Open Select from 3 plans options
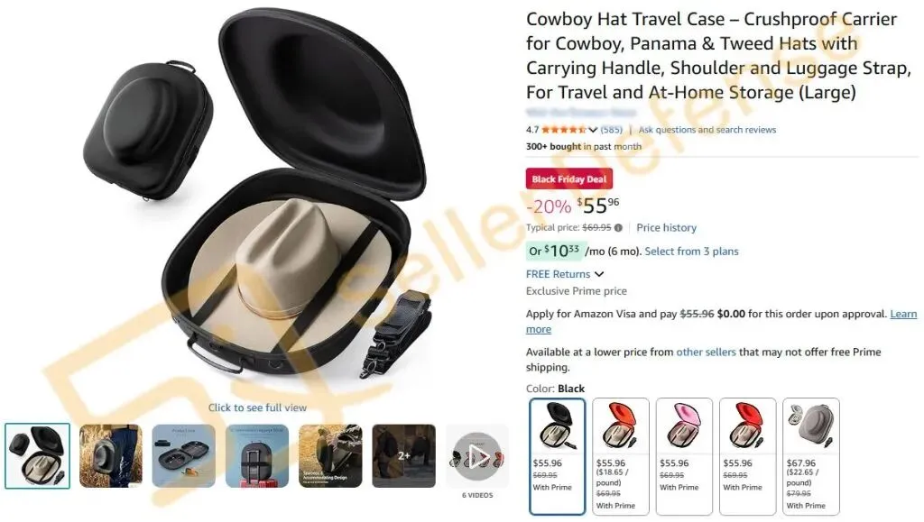The width and height of the screenshot is (924, 522). click(x=691, y=252)
